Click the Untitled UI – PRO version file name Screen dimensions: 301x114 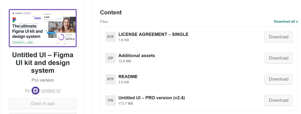152,98
